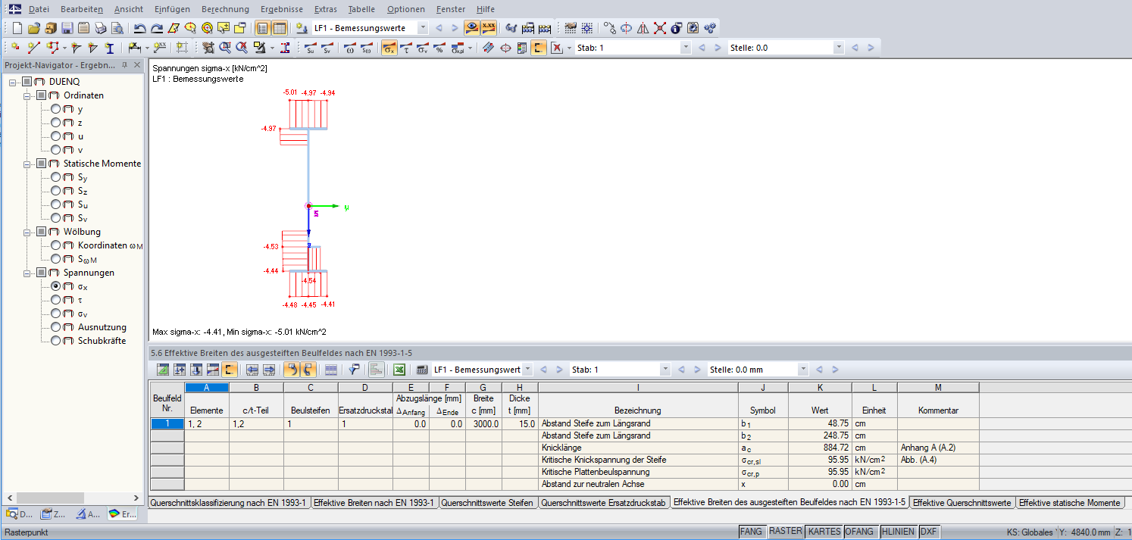Image resolution: width=1132 pixels, height=540 pixels.
Task: Click the navigator horizontal scrollbar
Action: click(x=72, y=498)
